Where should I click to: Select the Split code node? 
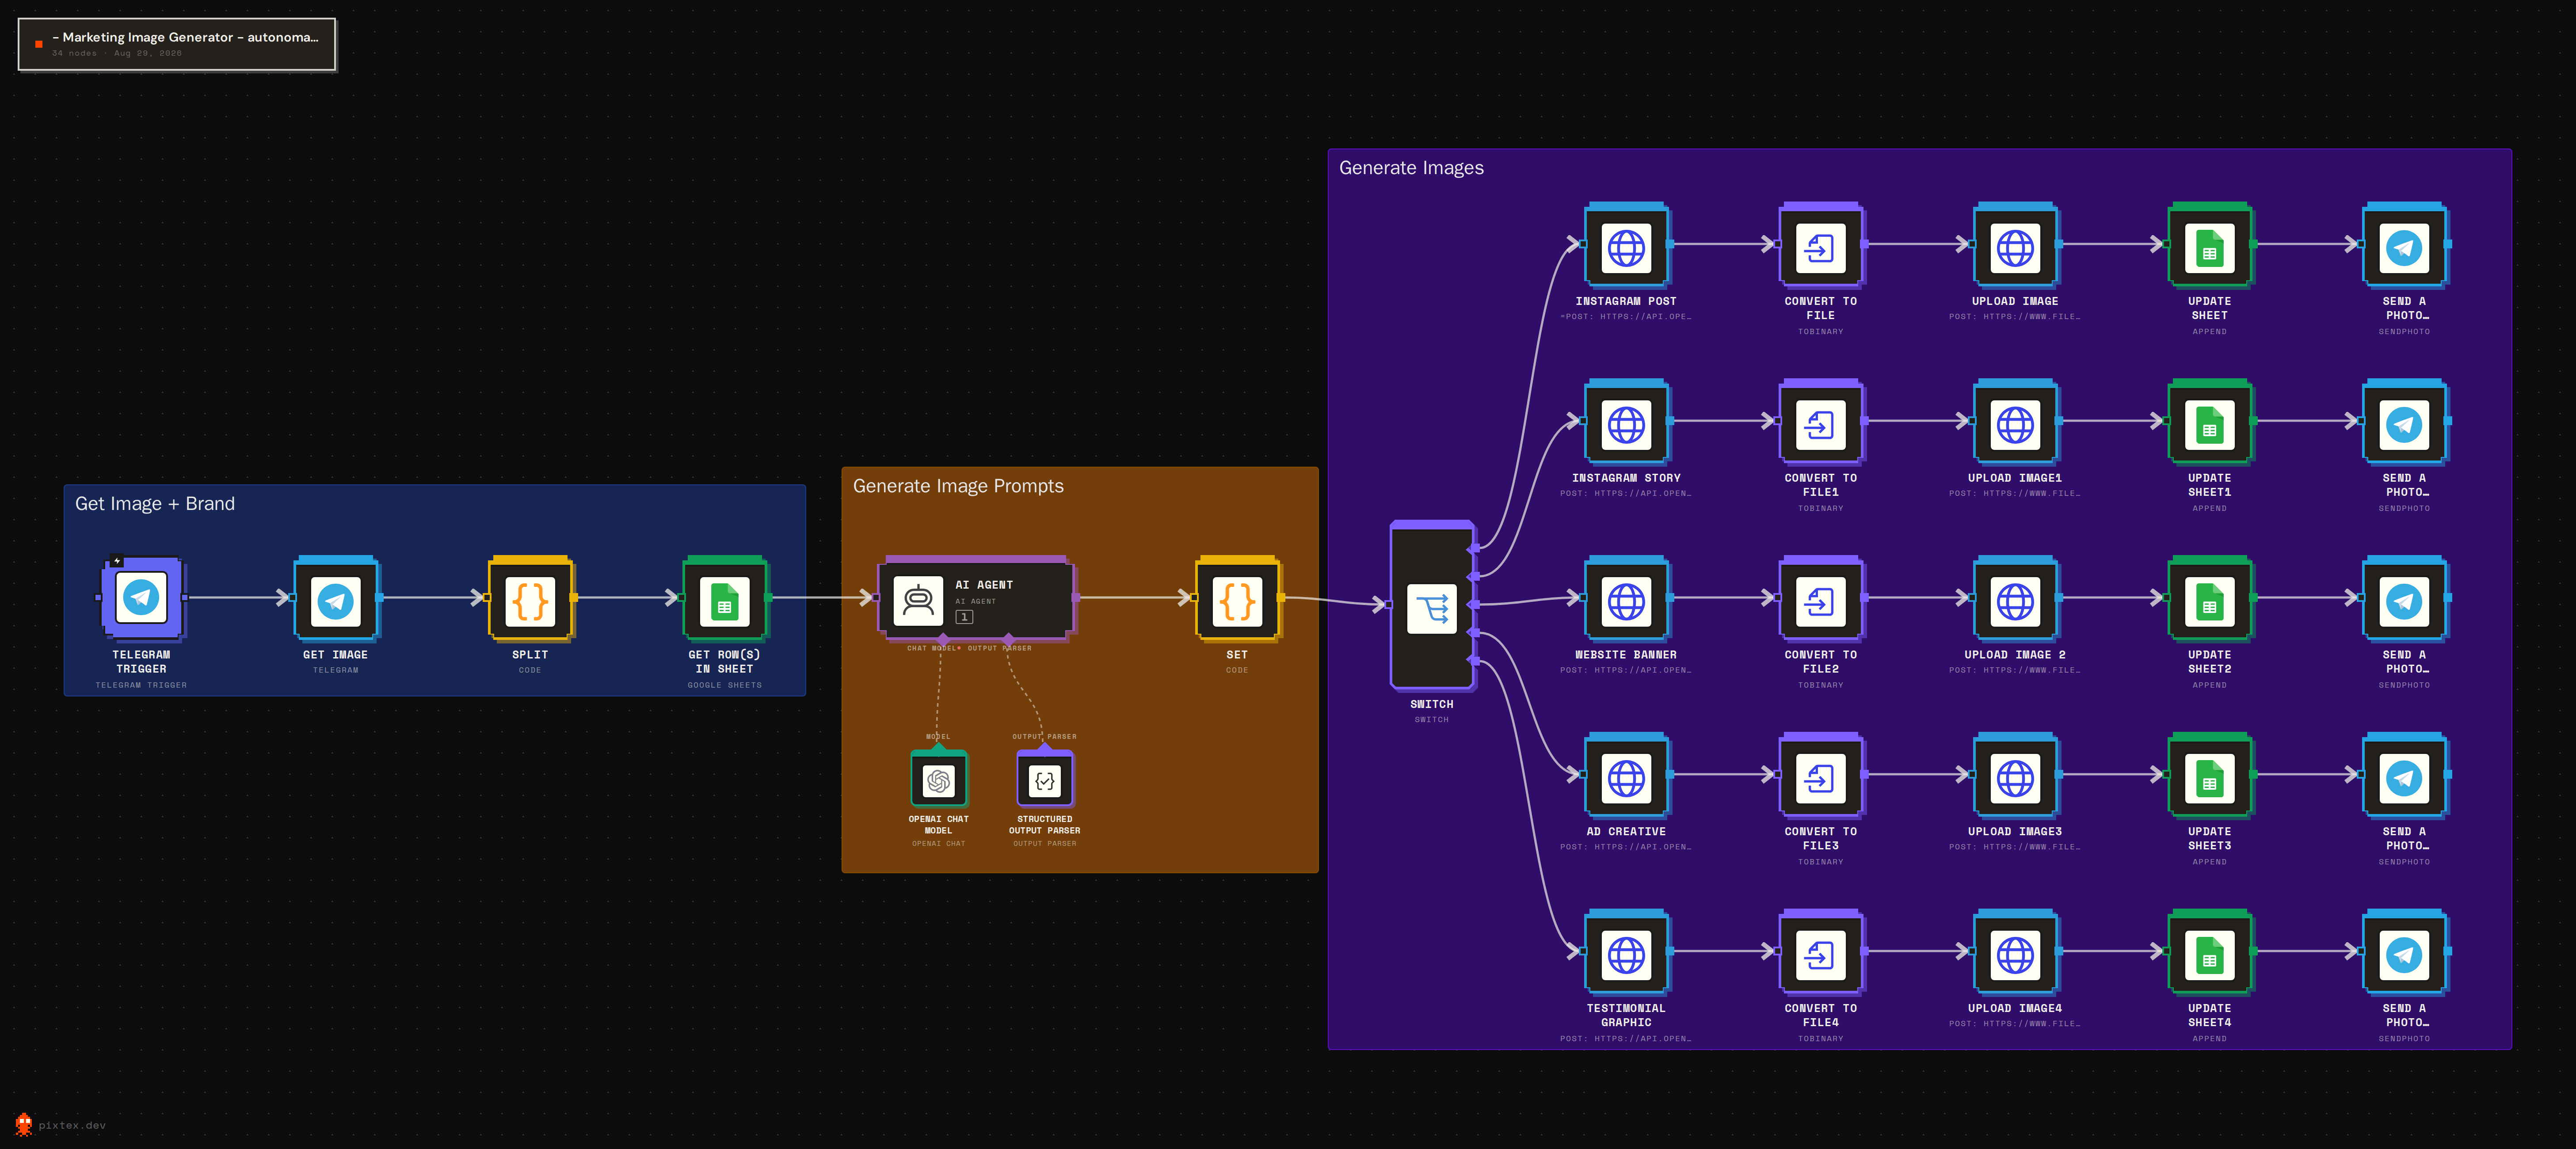point(530,598)
